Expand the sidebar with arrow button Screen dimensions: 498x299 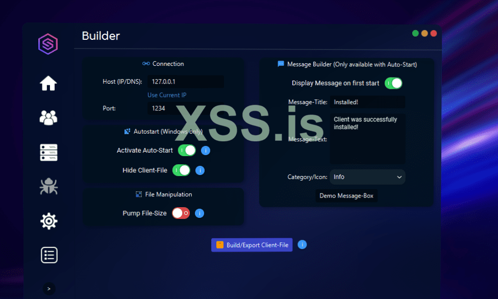(x=49, y=289)
